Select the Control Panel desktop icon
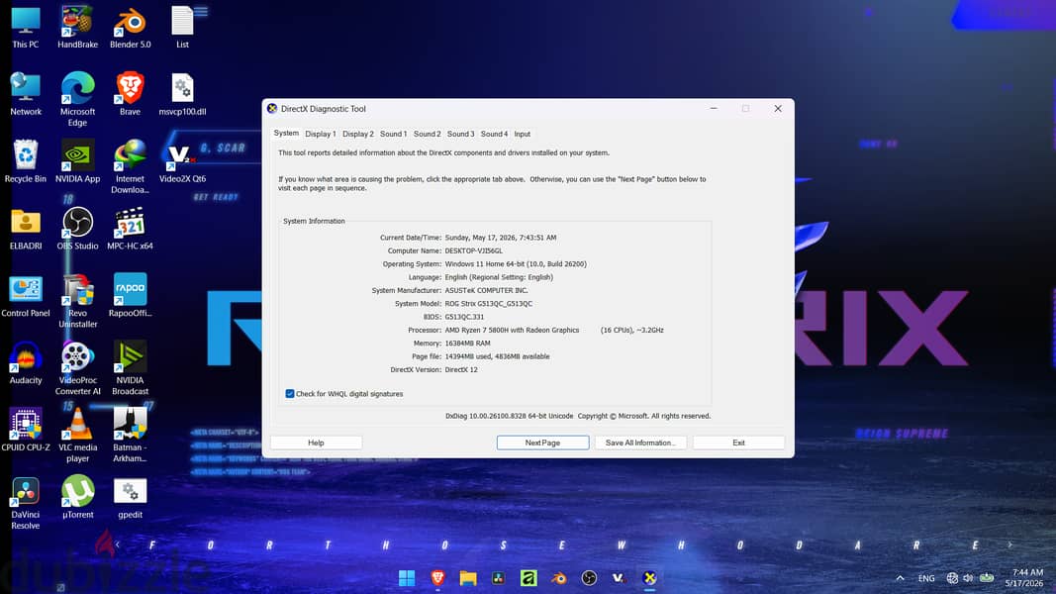Viewport: 1056px width, 594px height. coord(26,296)
